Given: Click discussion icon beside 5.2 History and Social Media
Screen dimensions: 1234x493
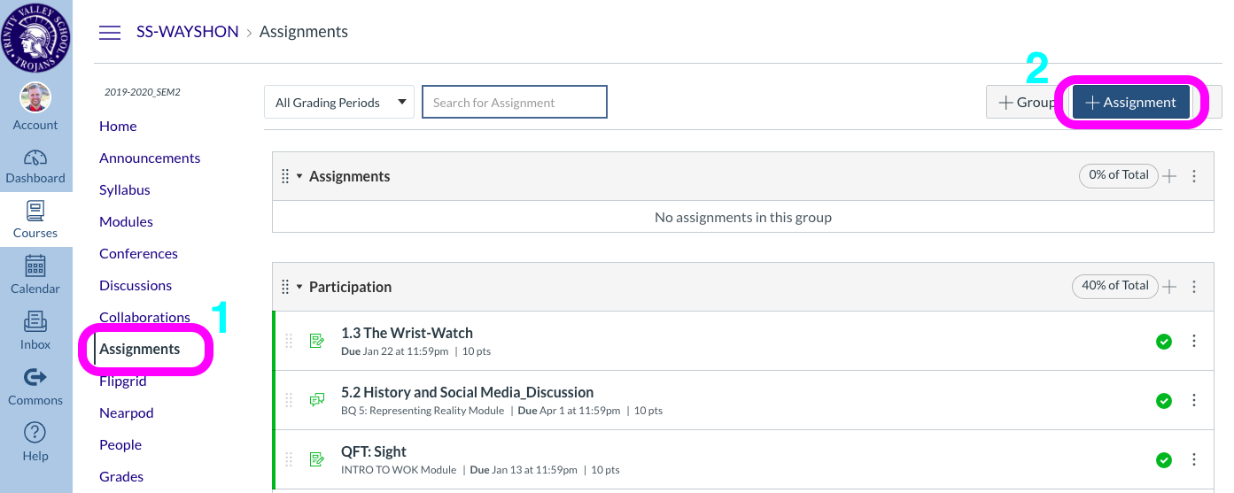Looking at the screenshot, I should click(x=316, y=400).
